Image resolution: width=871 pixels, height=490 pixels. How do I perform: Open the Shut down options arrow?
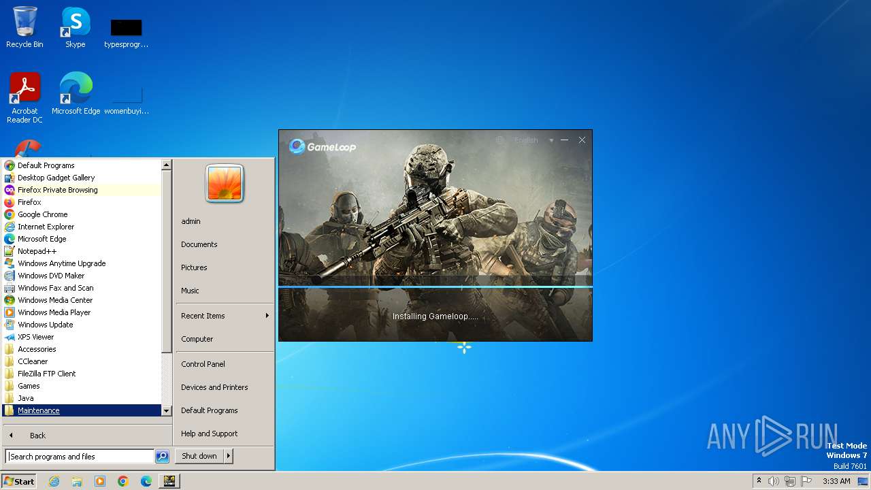click(229, 456)
